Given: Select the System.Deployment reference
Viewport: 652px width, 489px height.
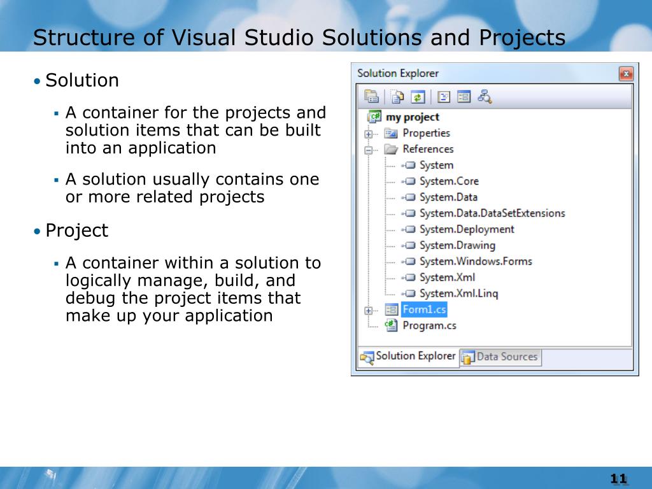Looking at the screenshot, I should (x=467, y=229).
